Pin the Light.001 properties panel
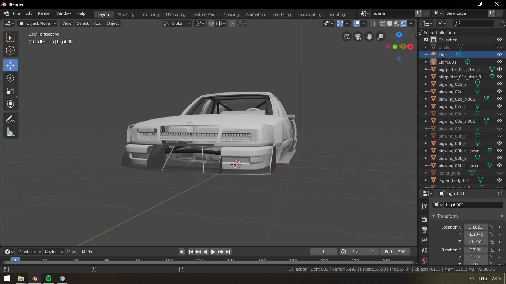This screenshot has width=506, height=284. [x=499, y=193]
